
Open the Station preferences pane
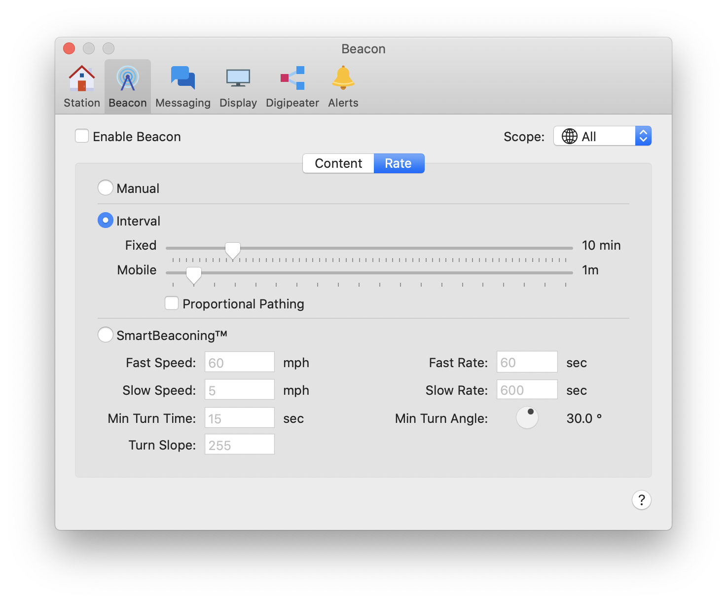click(x=82, y=87)
